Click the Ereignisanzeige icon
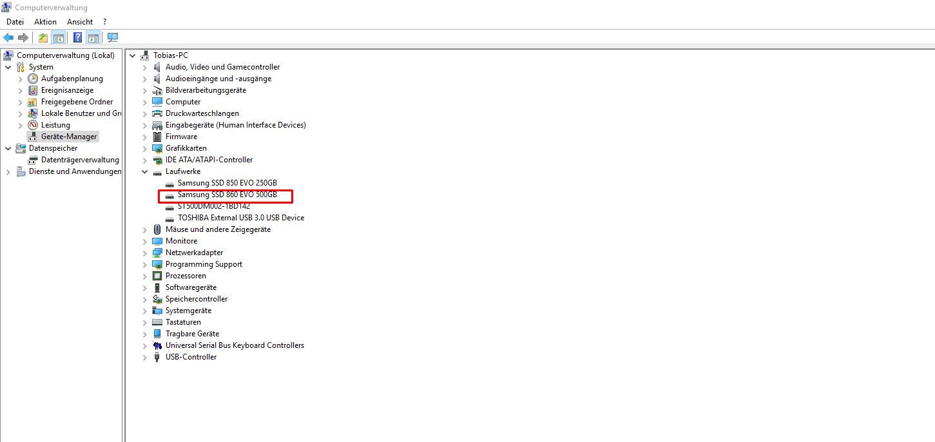The image size is (935, 442). pyautogui.click(x=33, y=90)
